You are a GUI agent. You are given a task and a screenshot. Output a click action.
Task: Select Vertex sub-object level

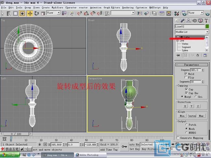(185, 44)
